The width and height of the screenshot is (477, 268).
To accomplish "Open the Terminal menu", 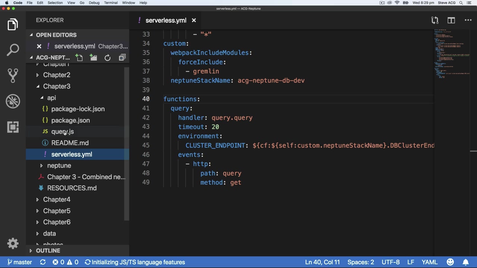I will [x=111, y=3].
